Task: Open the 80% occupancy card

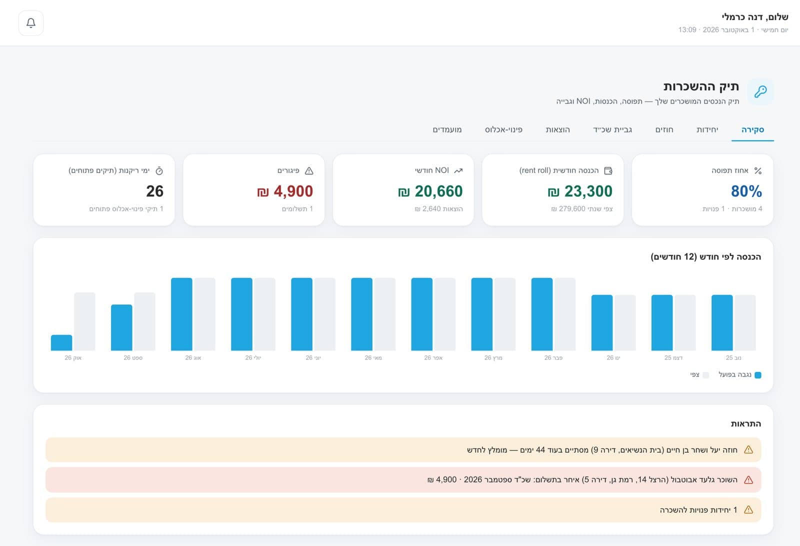Action: coord(702,190)
